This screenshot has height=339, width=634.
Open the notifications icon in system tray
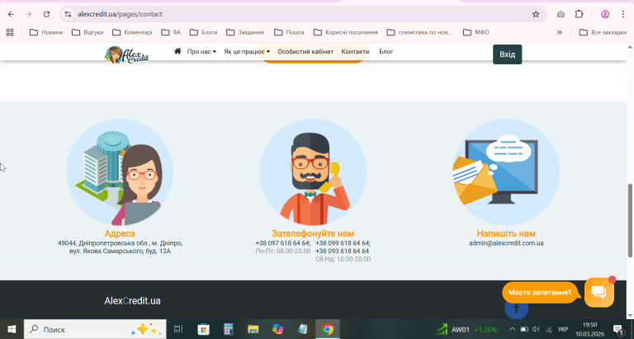(617, 329)
